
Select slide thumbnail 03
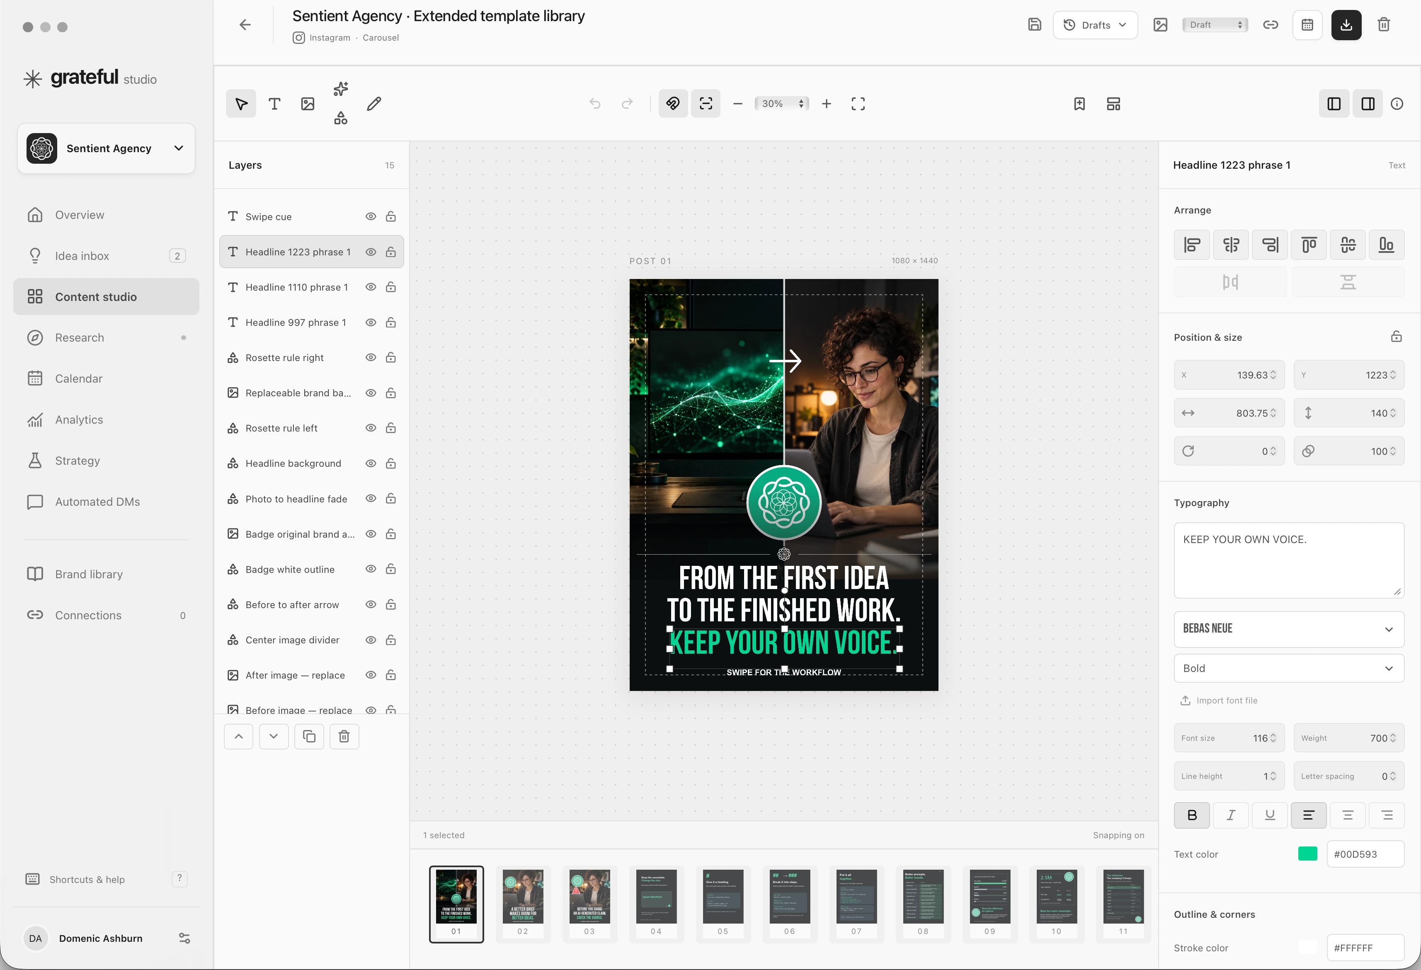point(589,903)
